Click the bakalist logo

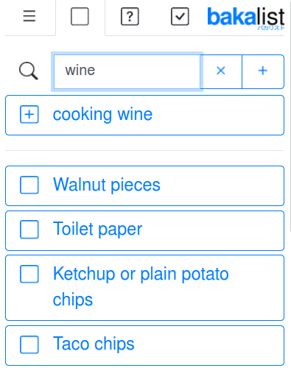click(x=246, y=18)
